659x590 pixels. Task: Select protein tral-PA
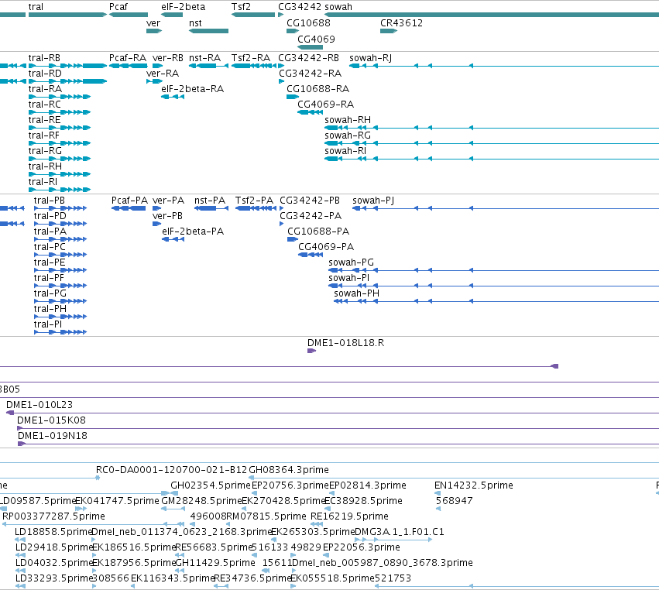click(50, 232)
